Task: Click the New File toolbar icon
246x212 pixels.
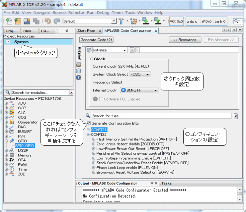Action: pyautogui.click(x=9, y=21)
